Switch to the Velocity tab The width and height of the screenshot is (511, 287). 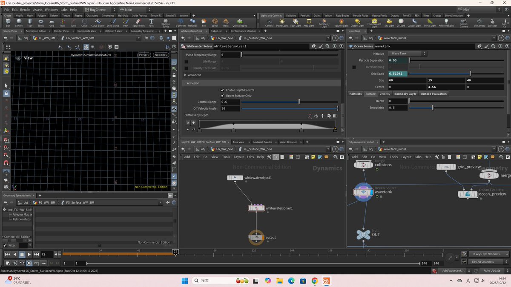point(385,94)
